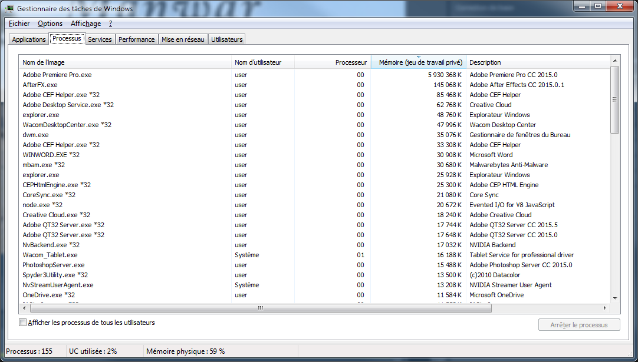Select the Processus tab

[x=67, y=39]
